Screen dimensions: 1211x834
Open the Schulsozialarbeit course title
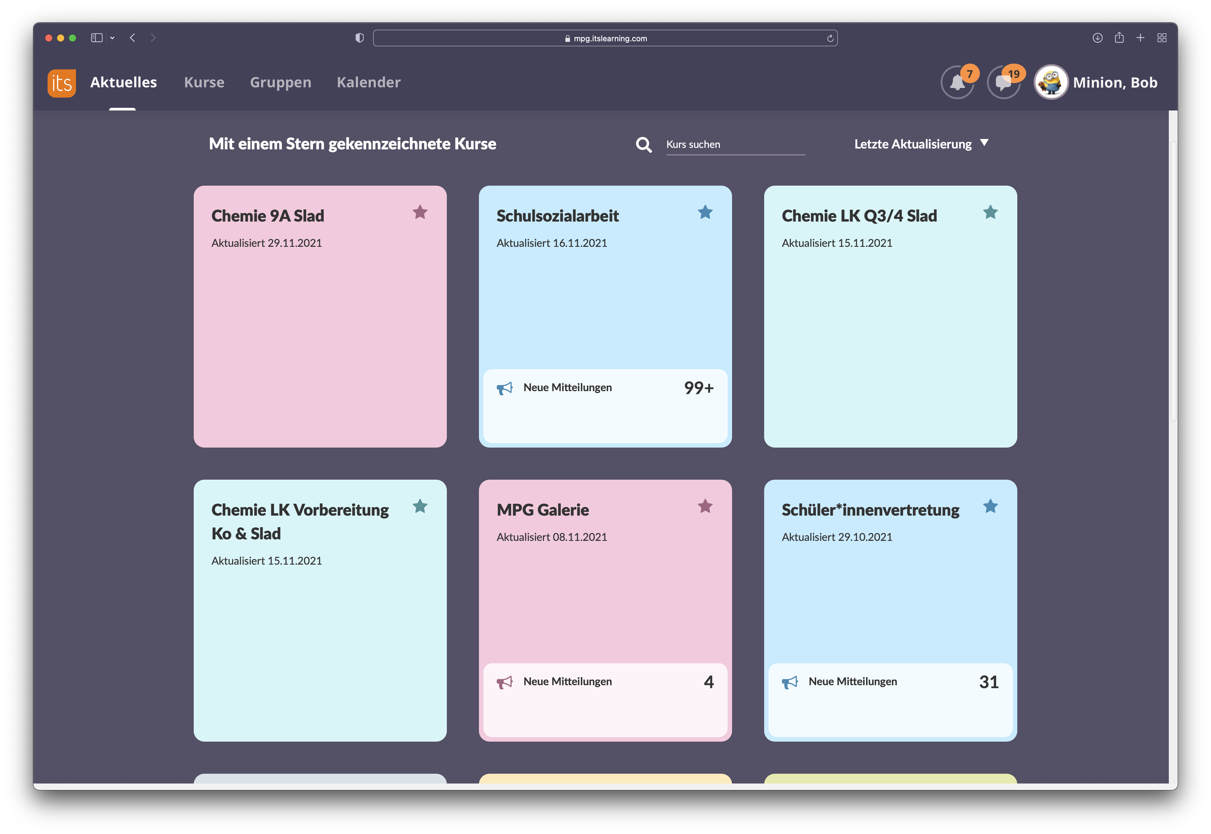(x=557, y=216)
